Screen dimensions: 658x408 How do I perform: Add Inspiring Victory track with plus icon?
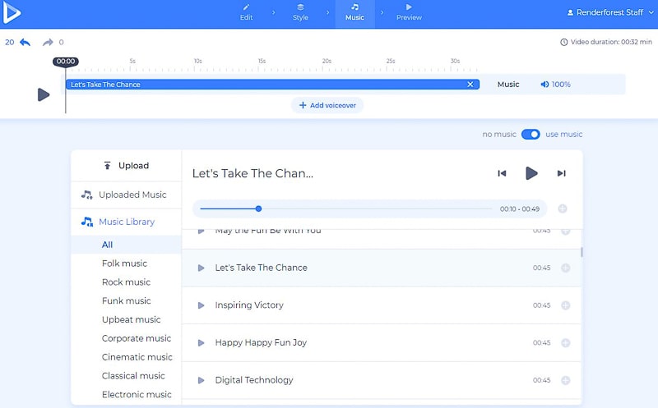click(565, 305)
